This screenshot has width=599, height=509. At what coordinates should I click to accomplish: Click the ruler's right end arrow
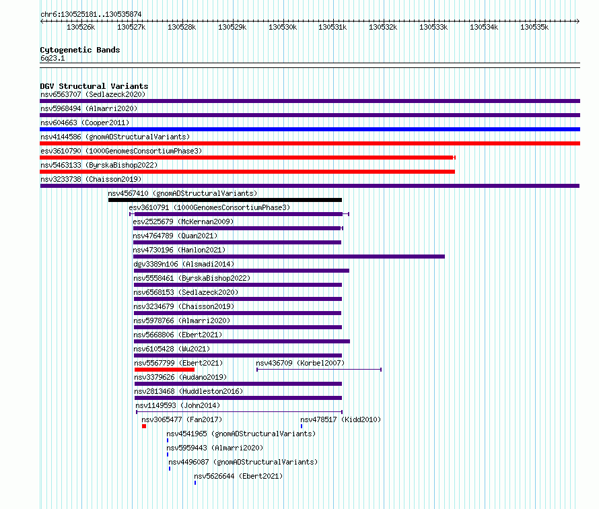point(578,22)
